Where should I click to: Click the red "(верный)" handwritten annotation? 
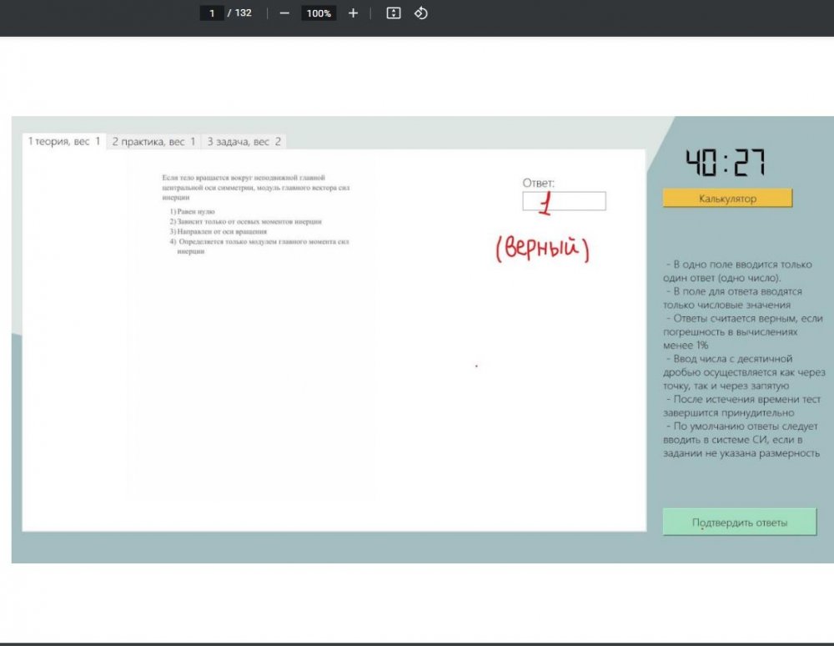click(x=542, y=250)
